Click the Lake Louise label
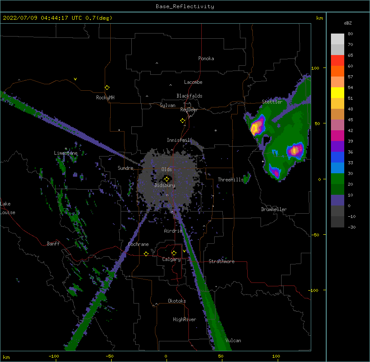This screenshot has width=370, height=362. [8, 208]
